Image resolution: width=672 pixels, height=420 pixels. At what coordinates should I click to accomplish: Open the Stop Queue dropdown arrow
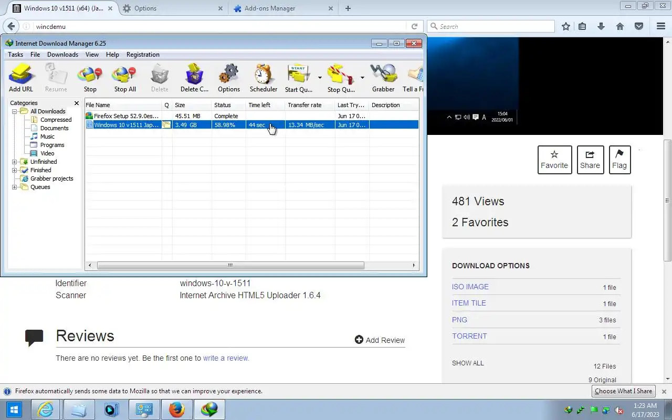point(362,78)
